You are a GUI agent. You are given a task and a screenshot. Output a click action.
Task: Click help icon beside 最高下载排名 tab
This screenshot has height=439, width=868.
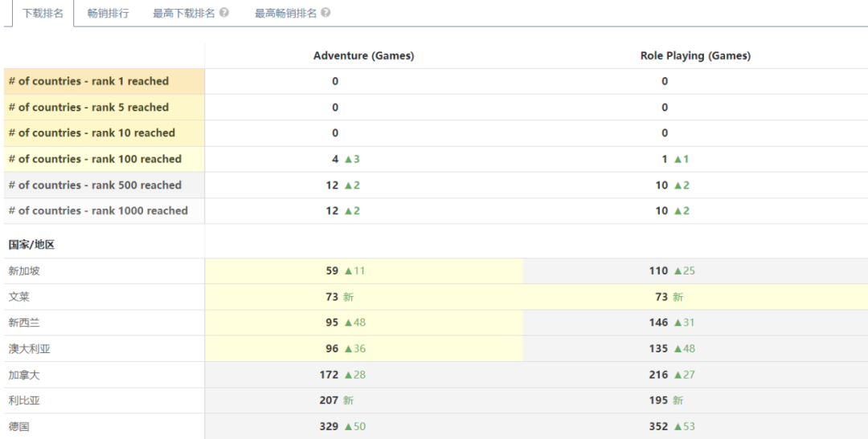tap(224, 14)
